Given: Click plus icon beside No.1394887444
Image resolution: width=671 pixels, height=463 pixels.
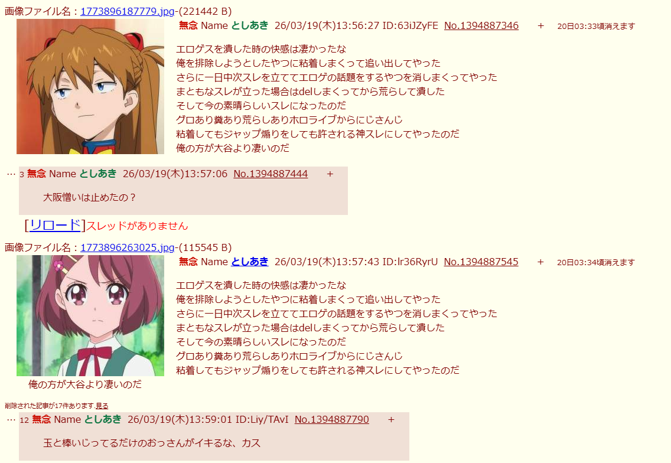Looking at the screenshot, I should click(x=330, y=174).
